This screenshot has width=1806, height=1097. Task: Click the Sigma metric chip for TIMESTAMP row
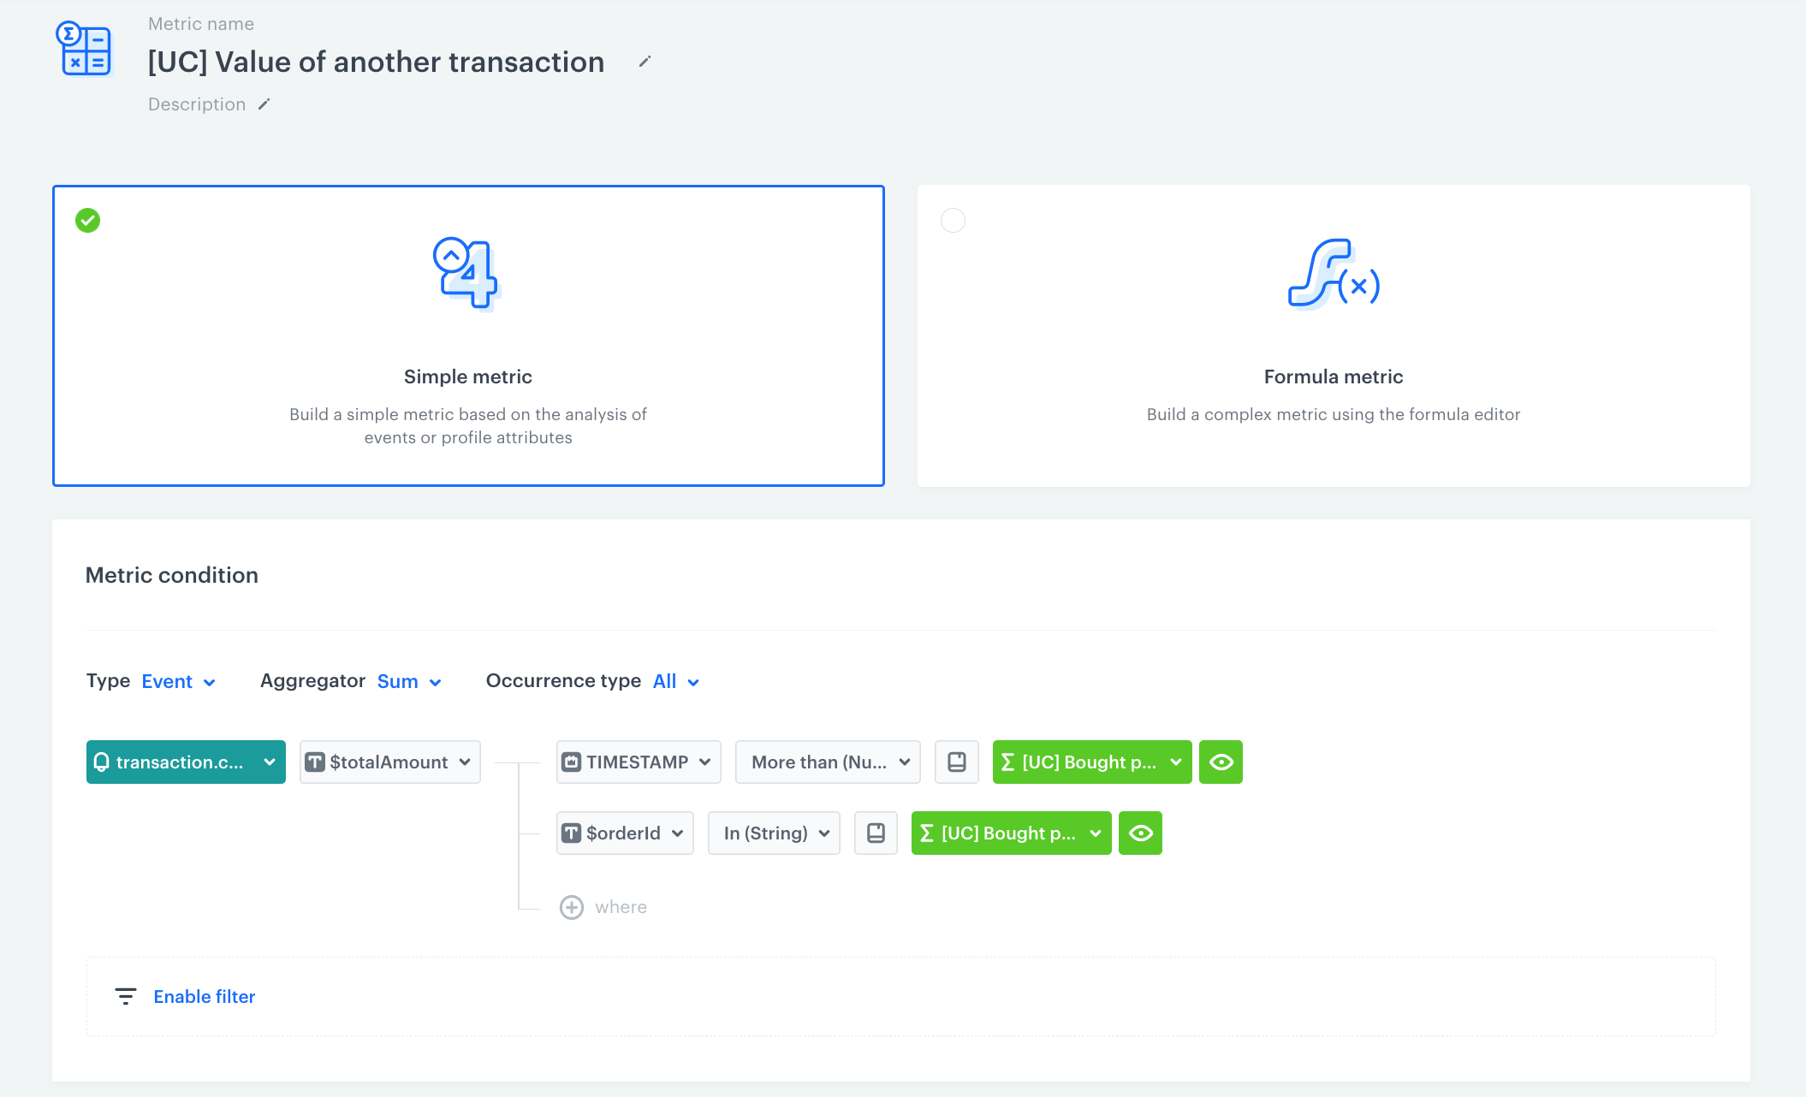tap(1090, 762)
